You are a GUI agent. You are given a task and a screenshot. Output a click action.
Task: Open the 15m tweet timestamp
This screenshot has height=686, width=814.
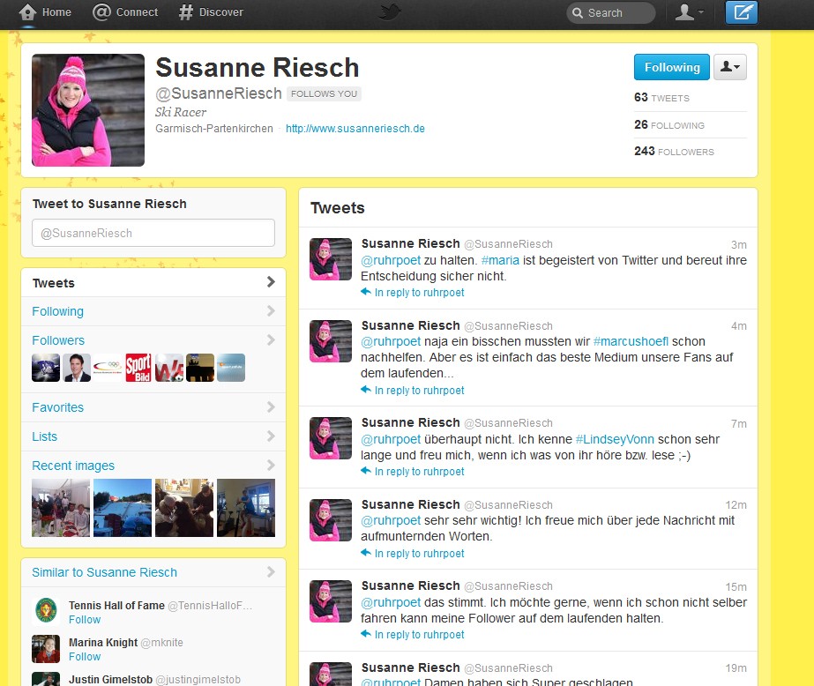pyautogui.click(x=736, y=587)
